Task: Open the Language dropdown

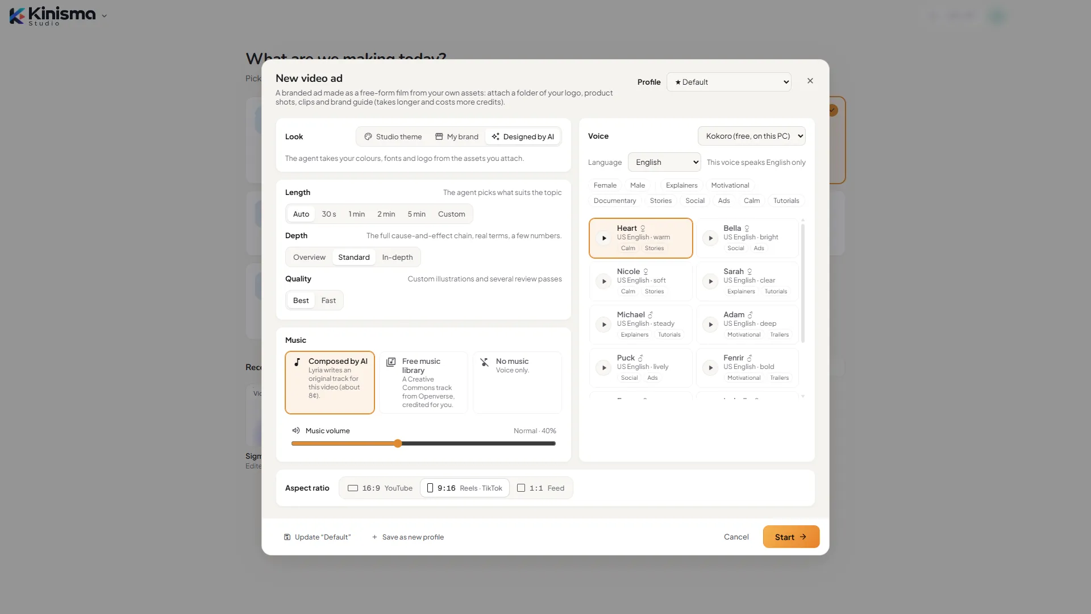Action: pyautogui.click(x=664, y=162)
